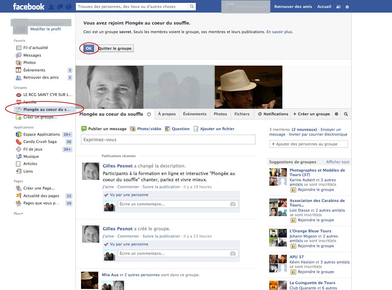Open the messages icon in top bar
Image resolution: width=392 pixels, height=290 pixels.
tap(60, 7)
